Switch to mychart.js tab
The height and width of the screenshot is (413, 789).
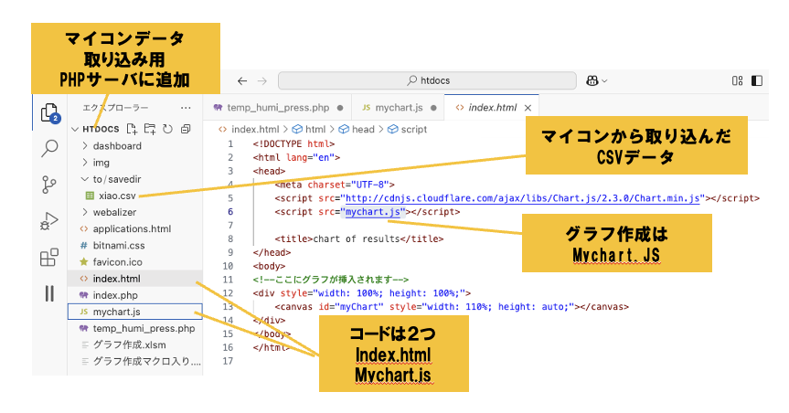pyautogui.click(x=398, y=108)
